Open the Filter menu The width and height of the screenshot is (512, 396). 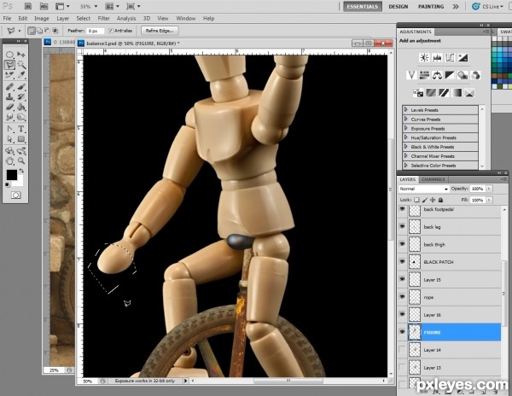coord(103,18)
